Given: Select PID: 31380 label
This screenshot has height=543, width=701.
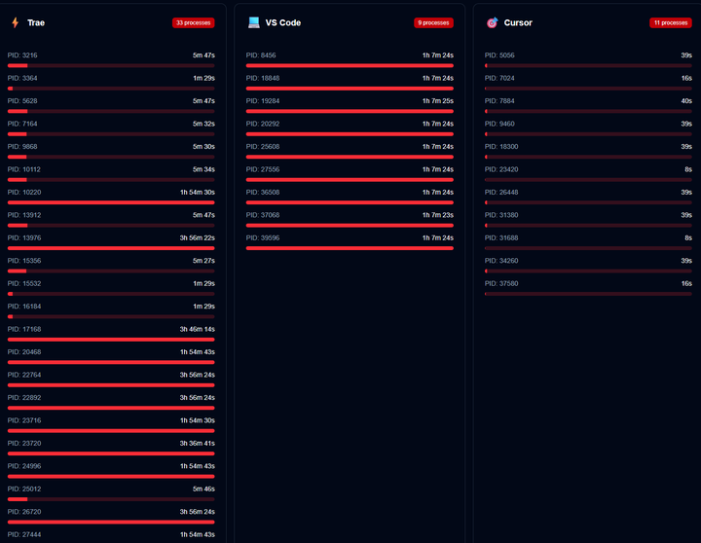Looking at the screenshot, I should pos(501,215).
